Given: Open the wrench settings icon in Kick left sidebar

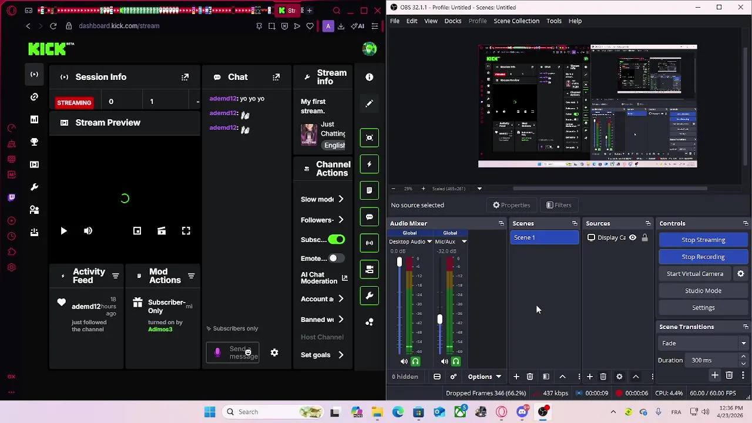Looking at the screenshot, I should tap(34, 187).
